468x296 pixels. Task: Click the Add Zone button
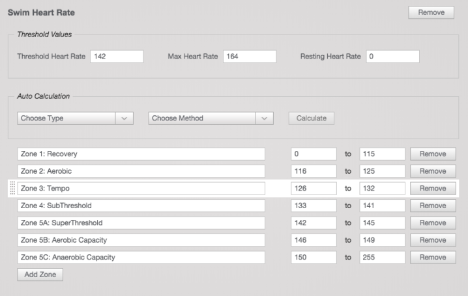[x=40, y=275]
